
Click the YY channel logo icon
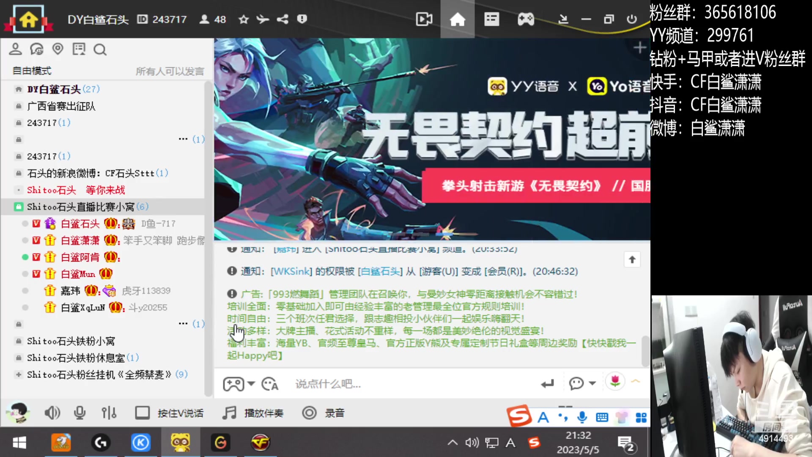pos(28,19)
